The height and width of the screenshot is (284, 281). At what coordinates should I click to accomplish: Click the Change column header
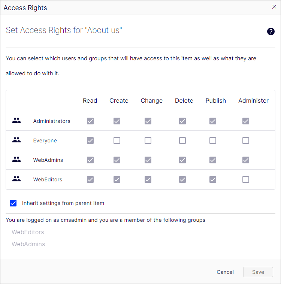point(152,100)
